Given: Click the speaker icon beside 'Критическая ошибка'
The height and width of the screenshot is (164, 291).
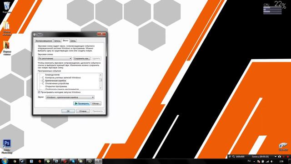Looking at the screenshot, I should [x=42, y=81].
